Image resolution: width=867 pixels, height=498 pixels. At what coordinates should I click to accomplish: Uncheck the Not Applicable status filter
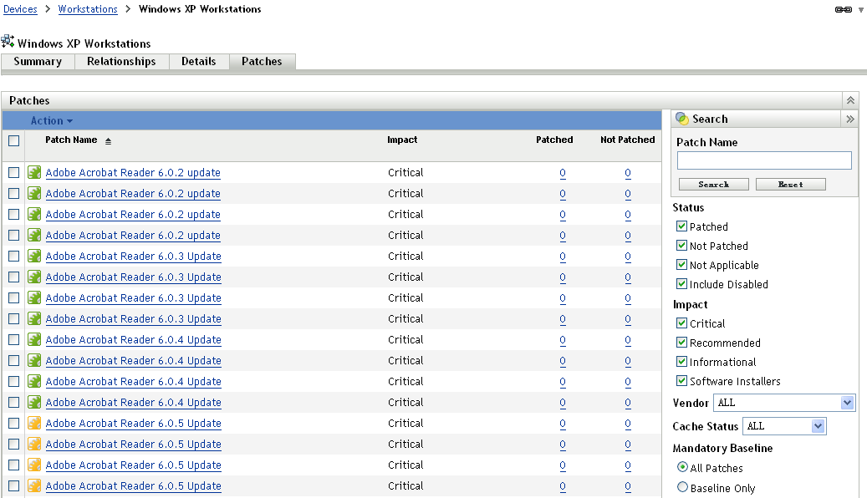click(681, 265)
